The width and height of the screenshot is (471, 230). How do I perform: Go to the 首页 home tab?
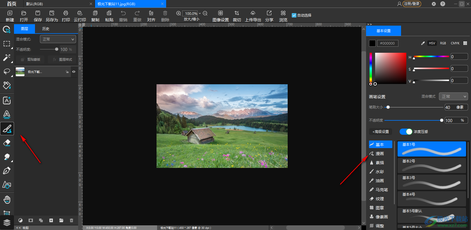(x=12, y=4)
